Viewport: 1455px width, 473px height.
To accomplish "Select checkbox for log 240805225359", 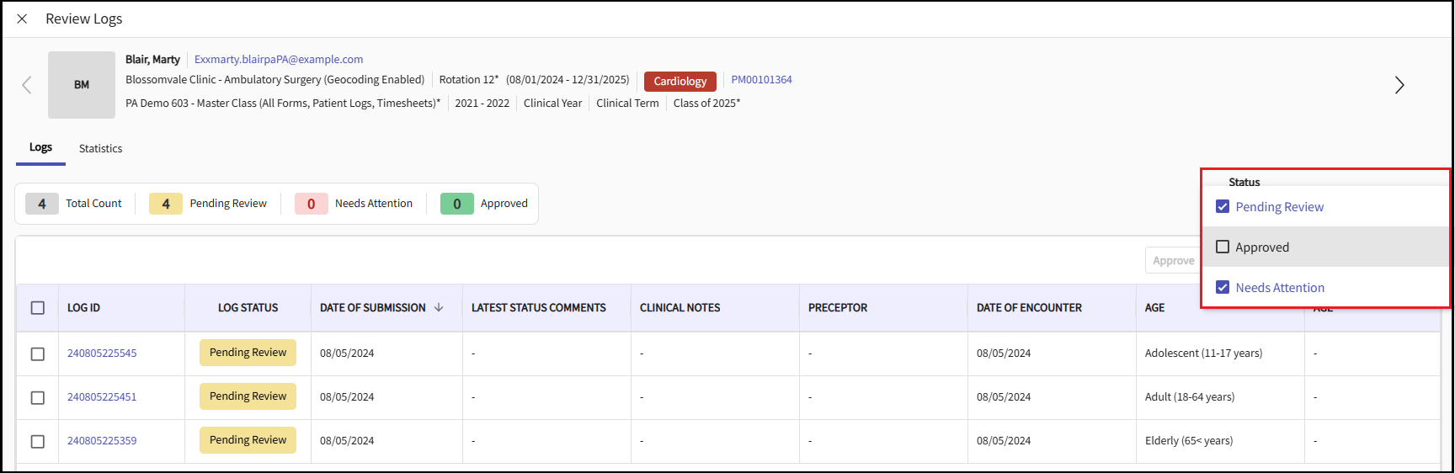I will pyautogui.click(x=38, y=441).
